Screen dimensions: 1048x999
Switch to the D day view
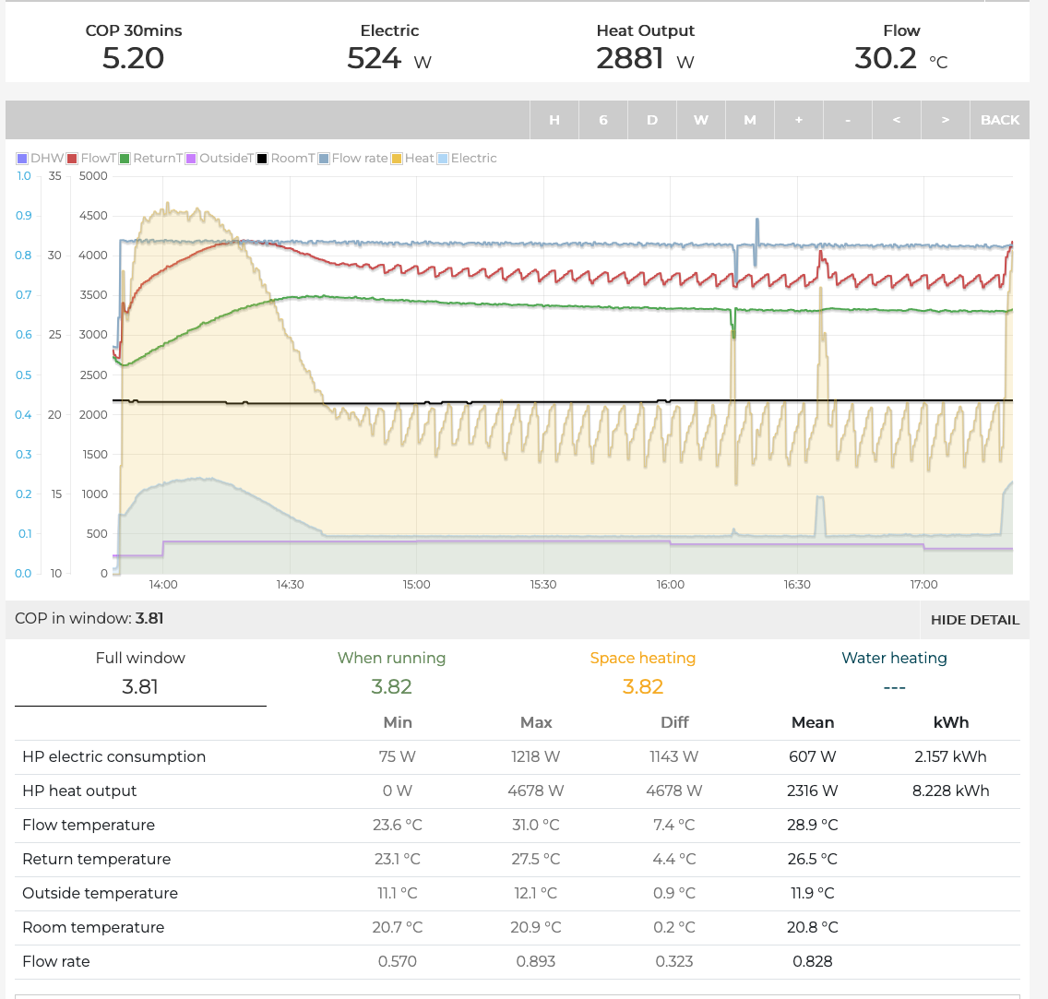tap(652, 120)
